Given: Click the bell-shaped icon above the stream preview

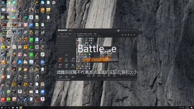Looking at the screenshot, I should point(132,35).
